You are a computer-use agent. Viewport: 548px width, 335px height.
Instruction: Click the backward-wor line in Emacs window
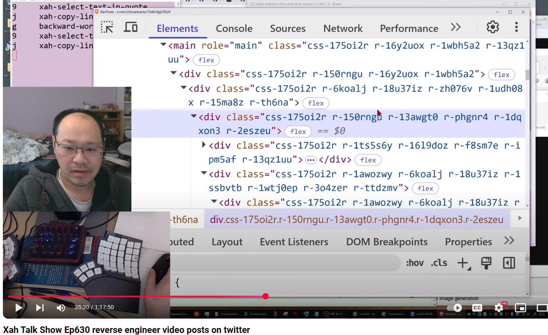pyautogui.click(x=66, y=26)
